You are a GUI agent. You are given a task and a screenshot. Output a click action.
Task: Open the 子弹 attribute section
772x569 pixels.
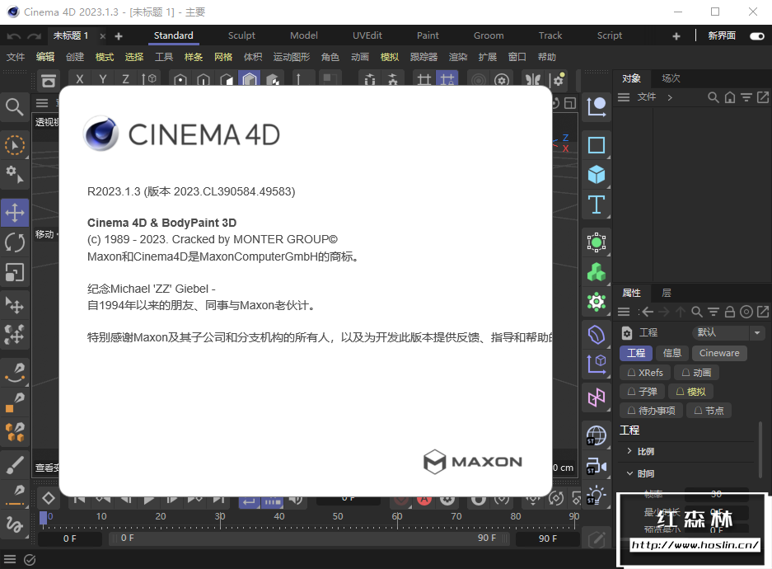tap(642, 392)
